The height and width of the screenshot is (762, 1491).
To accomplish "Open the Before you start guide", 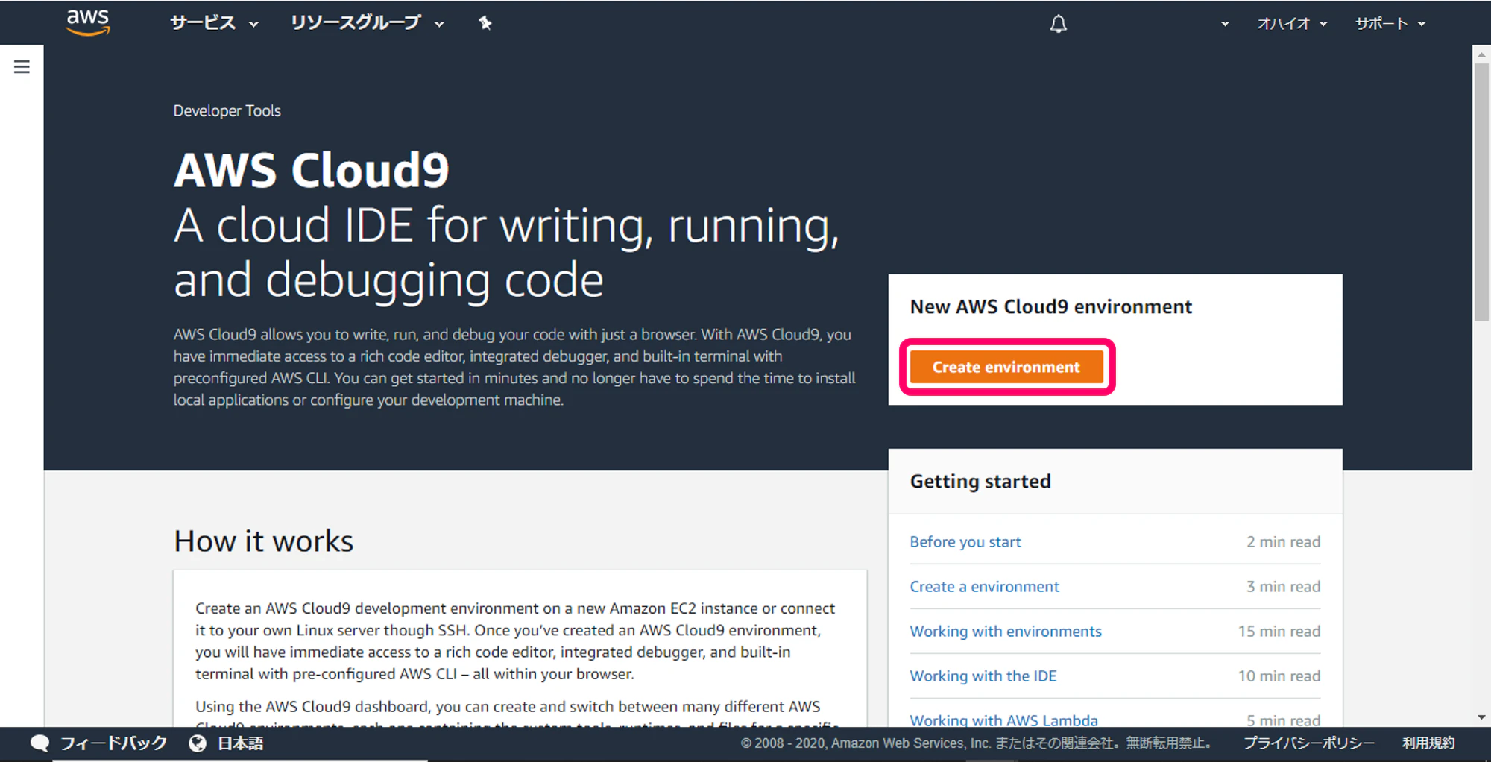I will 965,542.
